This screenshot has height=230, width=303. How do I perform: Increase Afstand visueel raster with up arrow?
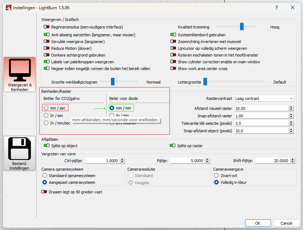point(291,107)
